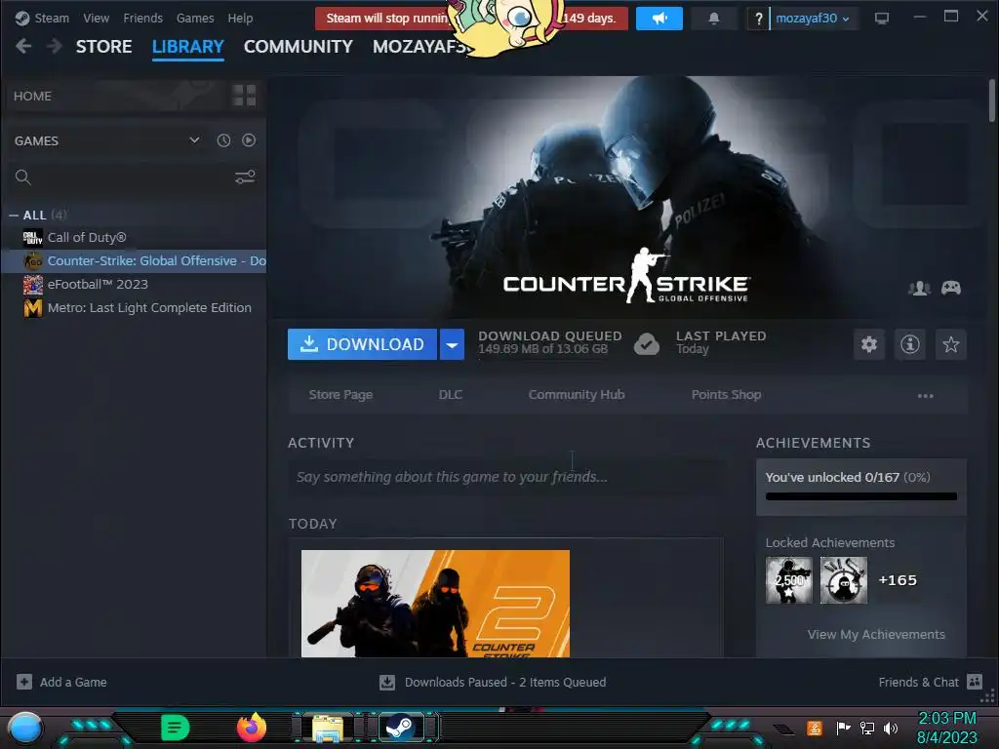The image size is (999, 749).
Task: Click the Call of Duty game icon
Action: 32,238
